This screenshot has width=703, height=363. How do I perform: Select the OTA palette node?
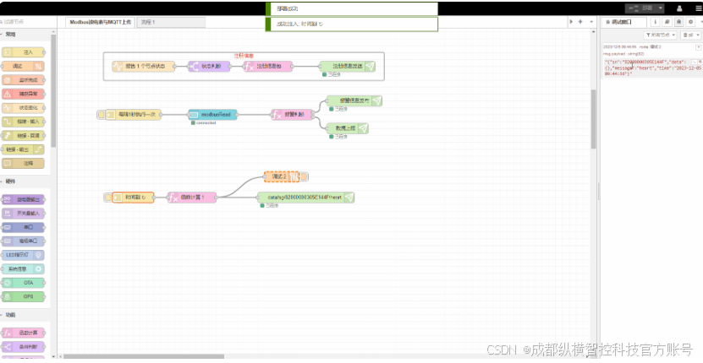point(24,283)
